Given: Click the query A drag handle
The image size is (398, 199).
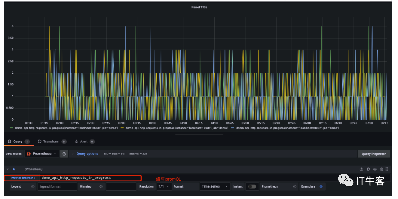Looking at the screenshot, I should pos(387,169).
